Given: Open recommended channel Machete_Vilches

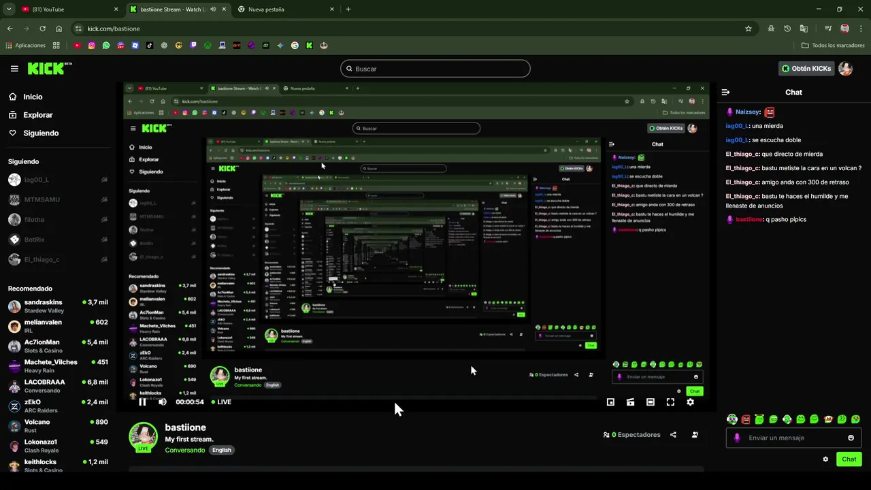Looking at the screenshot, I should point(58,366).
